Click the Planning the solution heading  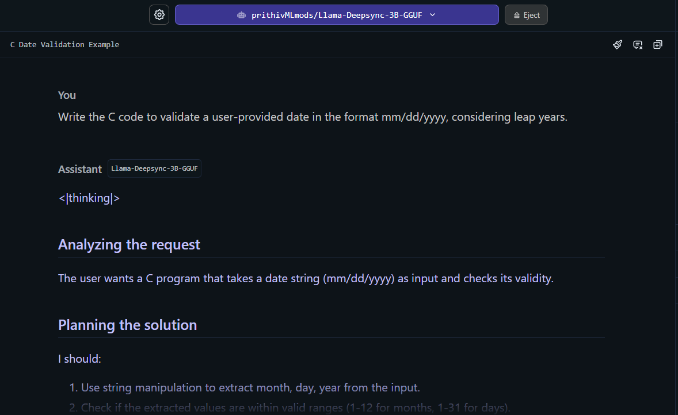tap(127, 325)
